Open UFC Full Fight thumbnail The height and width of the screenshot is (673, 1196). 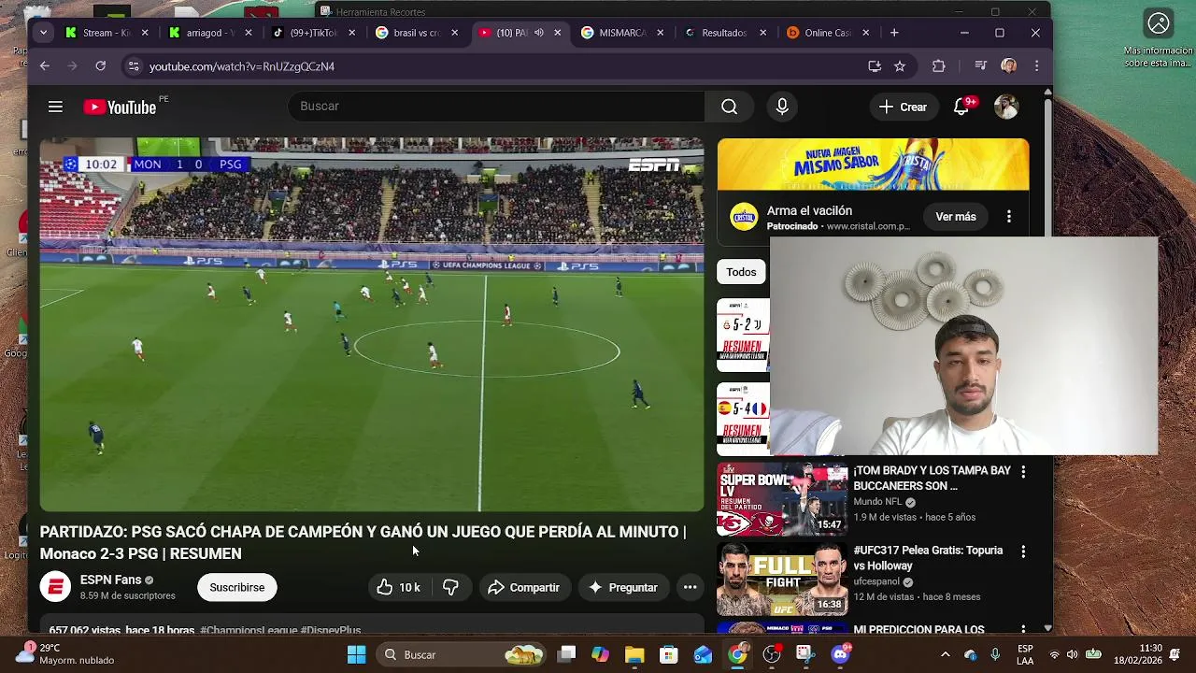coord(782,580)
